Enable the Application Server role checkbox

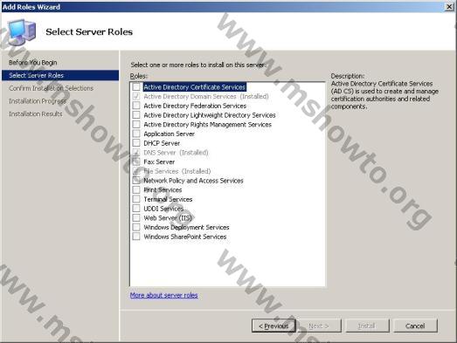(x=136, y=134)
